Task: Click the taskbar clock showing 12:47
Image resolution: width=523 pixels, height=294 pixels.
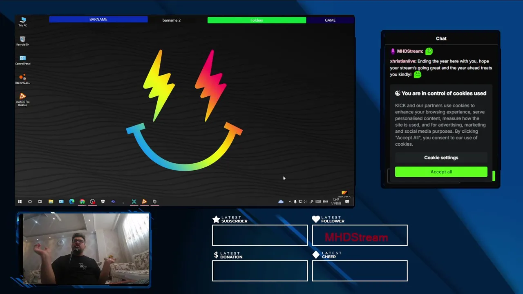Action: (x=337, y=202)
